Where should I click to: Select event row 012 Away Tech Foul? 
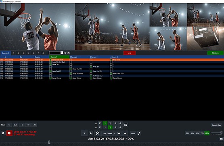point(112,74)
